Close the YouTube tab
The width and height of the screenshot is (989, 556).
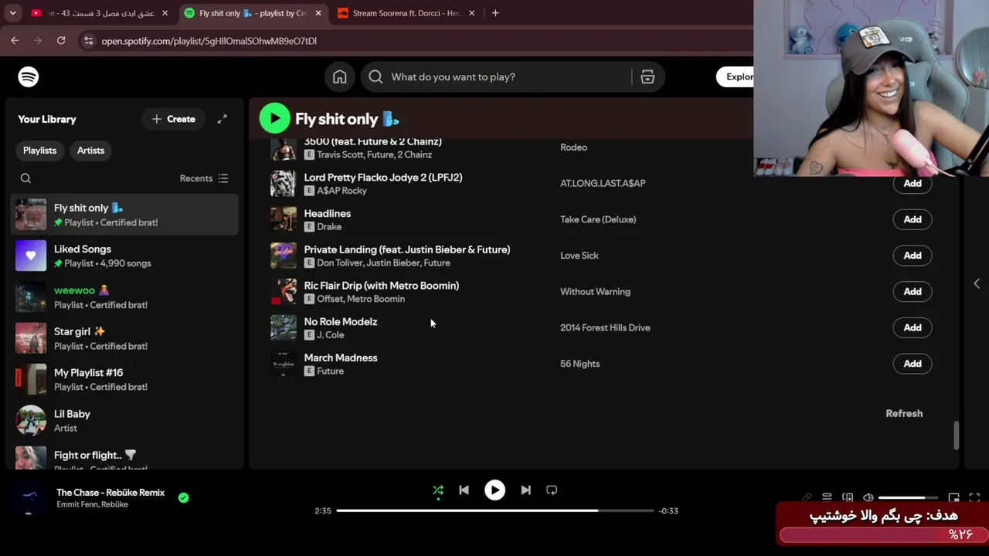[x=165, y=13]
